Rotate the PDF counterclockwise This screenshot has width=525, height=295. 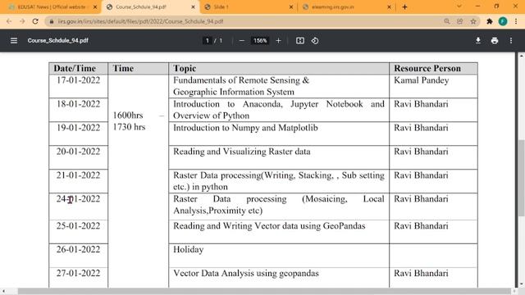click(x=315, y=40)
